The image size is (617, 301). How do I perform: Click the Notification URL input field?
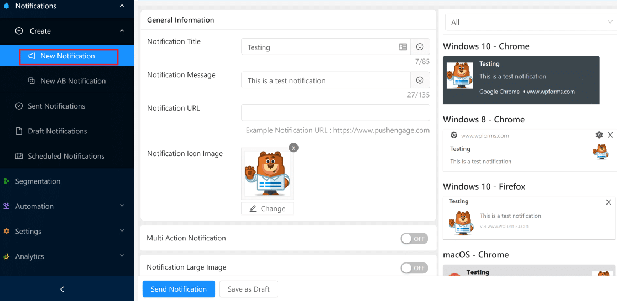point(335,112)
